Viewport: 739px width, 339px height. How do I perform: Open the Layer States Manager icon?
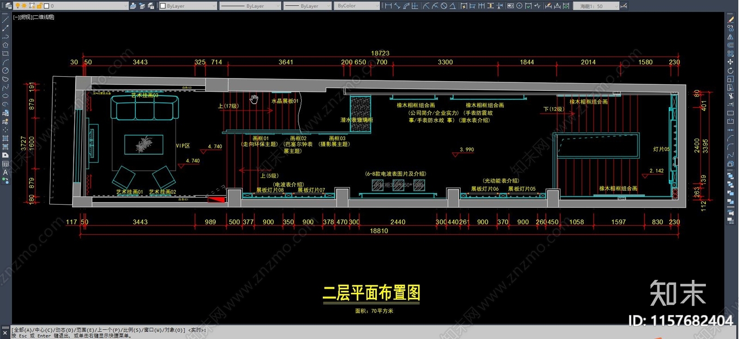(x=151, y=6)
